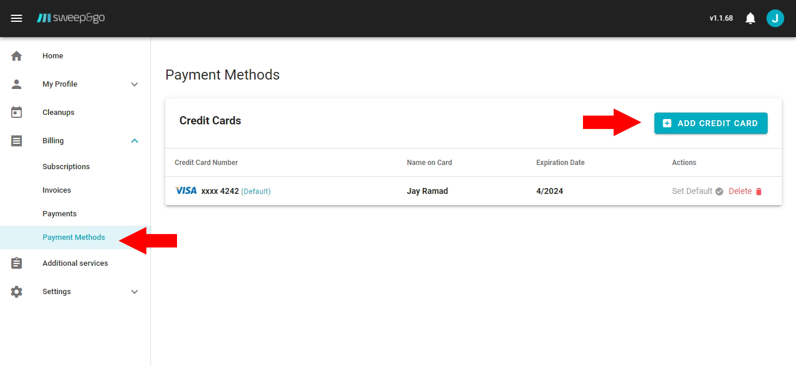Collapse the Billing section
Screen dimensions: 796x366
click(x=135, y=140)
